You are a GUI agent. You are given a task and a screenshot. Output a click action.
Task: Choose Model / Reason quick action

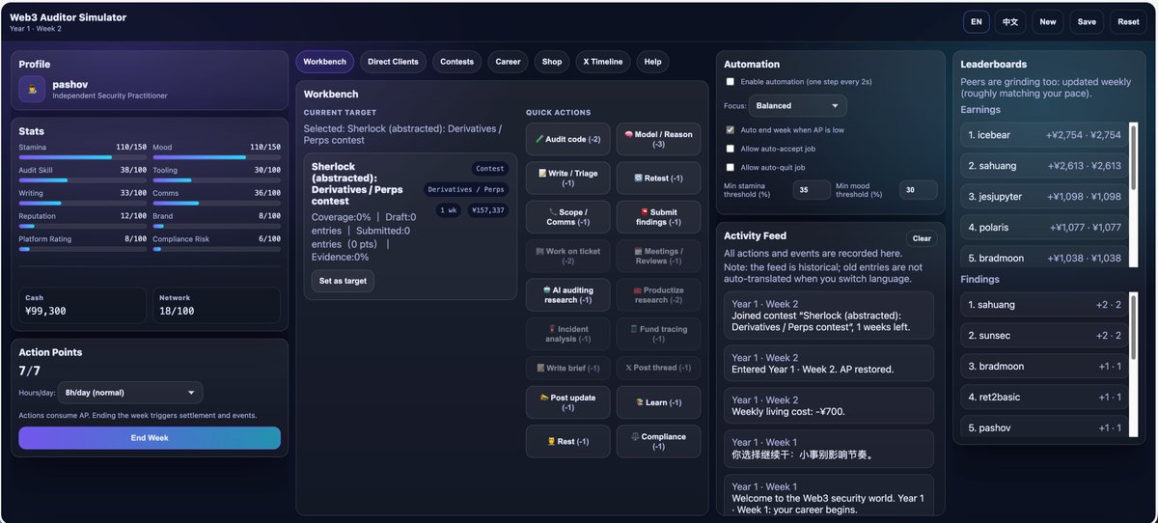click(658, 139)
